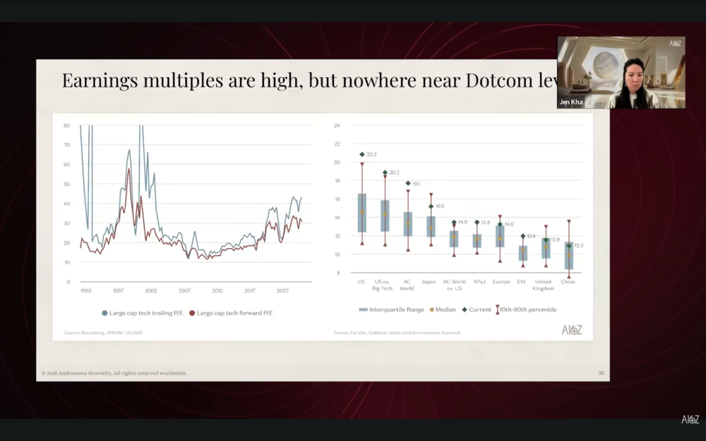Click the 'US ex. Big Tech' axis label
Viewport: 706px width, 441px height.
[x=382, y=285]
